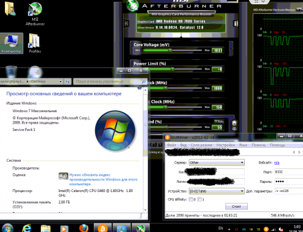
Task: Open the address bar history dropdown
Action: click(x=61, y=82)
